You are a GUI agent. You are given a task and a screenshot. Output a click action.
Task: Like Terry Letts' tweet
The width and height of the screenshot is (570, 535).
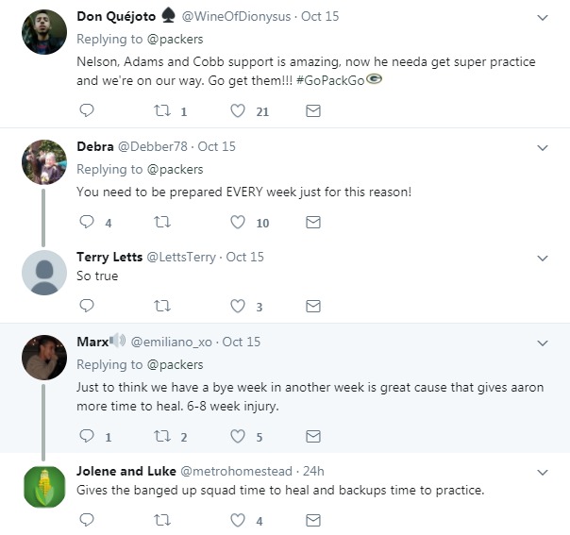[x=238, y=306]
